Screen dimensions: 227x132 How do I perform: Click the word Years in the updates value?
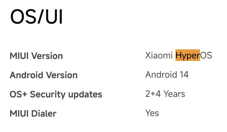point(174,94)
